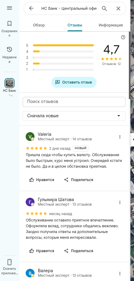
Task: Click the 2-star rating bar
Action: tap(63, 63)
